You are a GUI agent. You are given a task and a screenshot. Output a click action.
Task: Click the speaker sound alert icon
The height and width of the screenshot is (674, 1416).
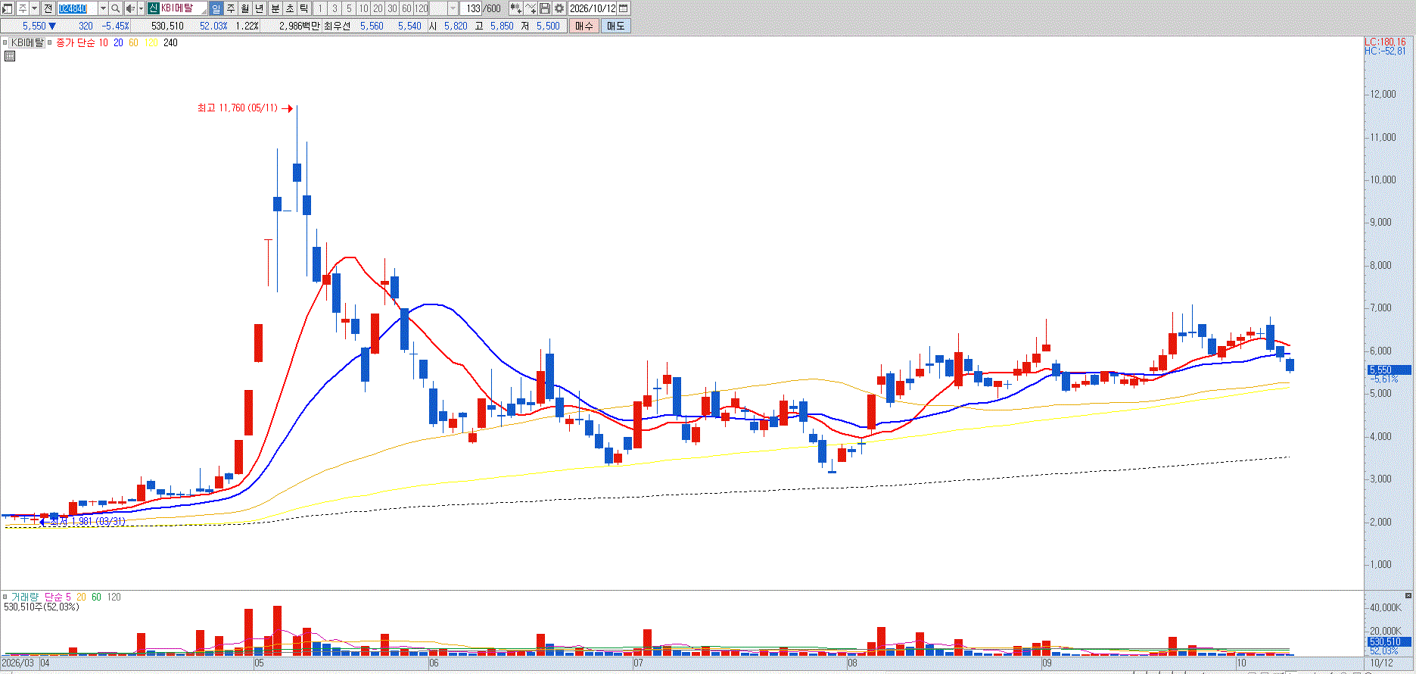click(x=129, y=8)
